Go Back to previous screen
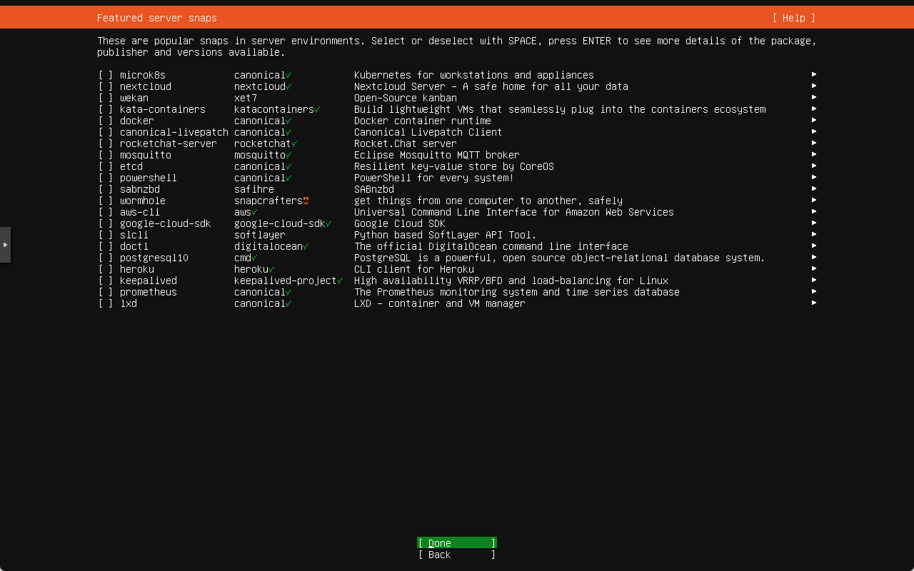This screenshot has width=914, height=571. (457, 555)
